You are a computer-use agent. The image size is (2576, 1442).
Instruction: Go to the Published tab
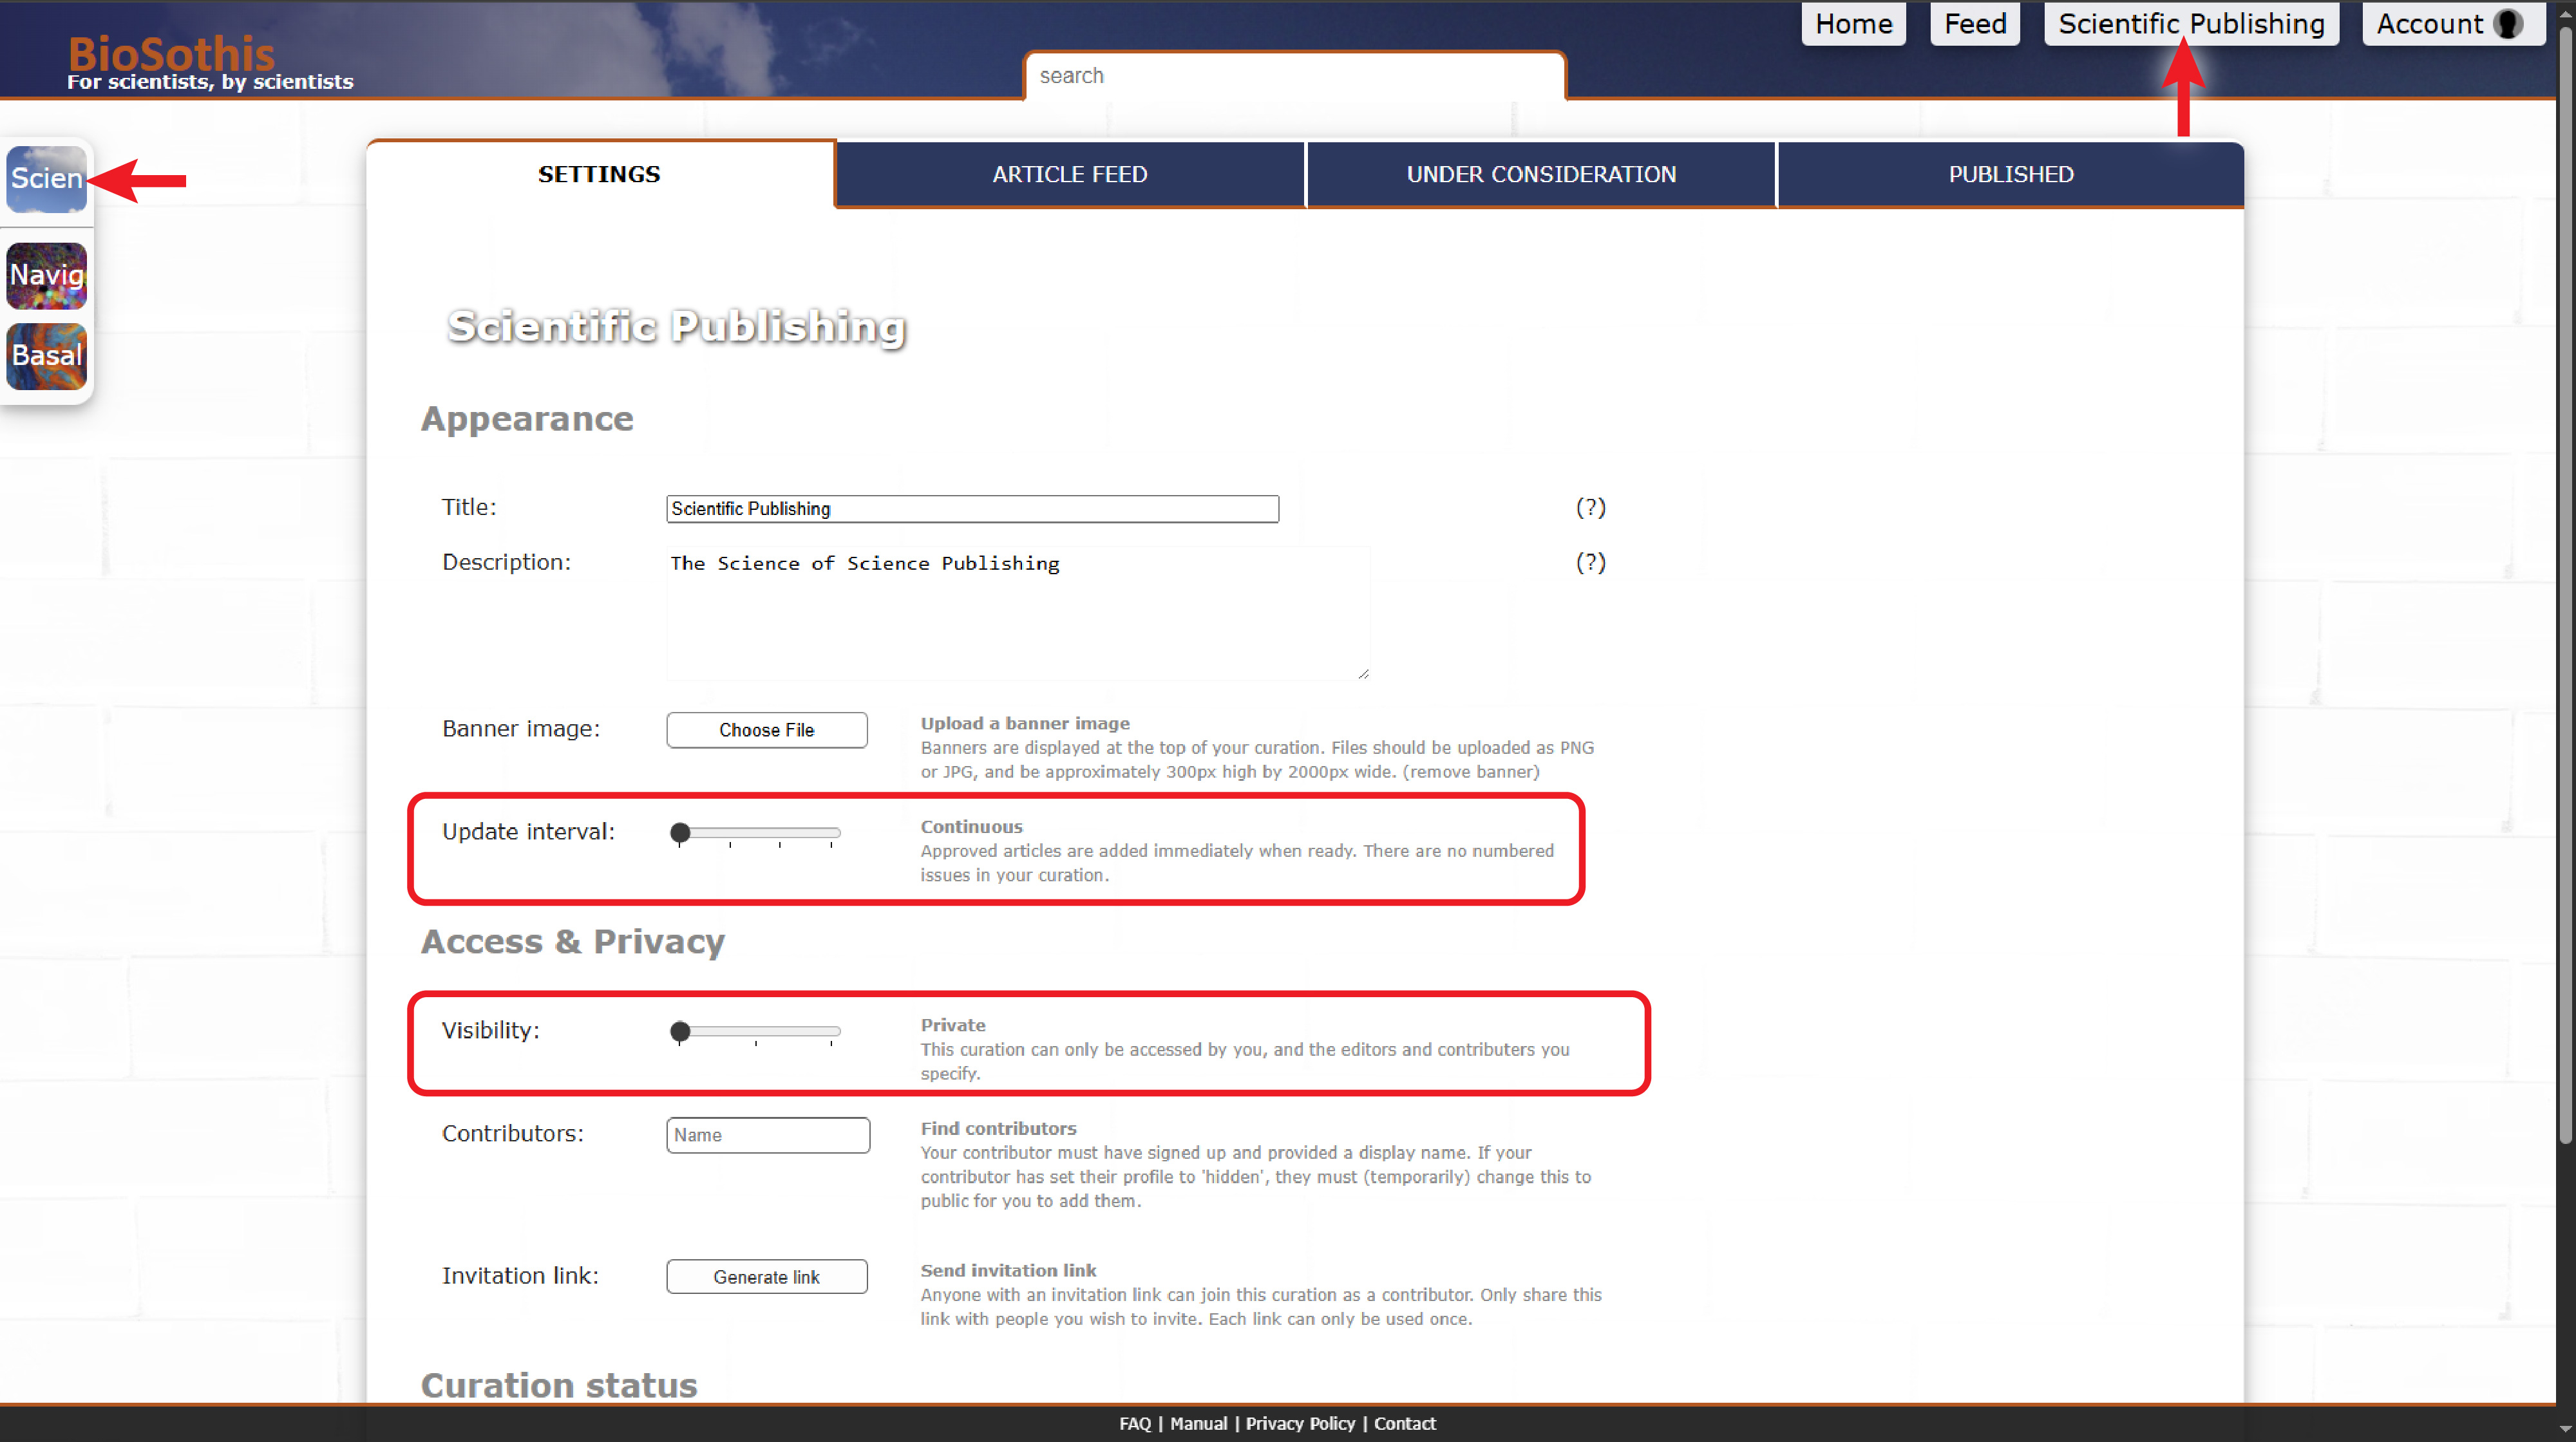point(2010,174)
